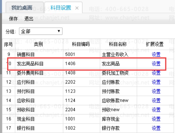
Task: Click the 保存 toolbar button
Action: coord(13,19)
